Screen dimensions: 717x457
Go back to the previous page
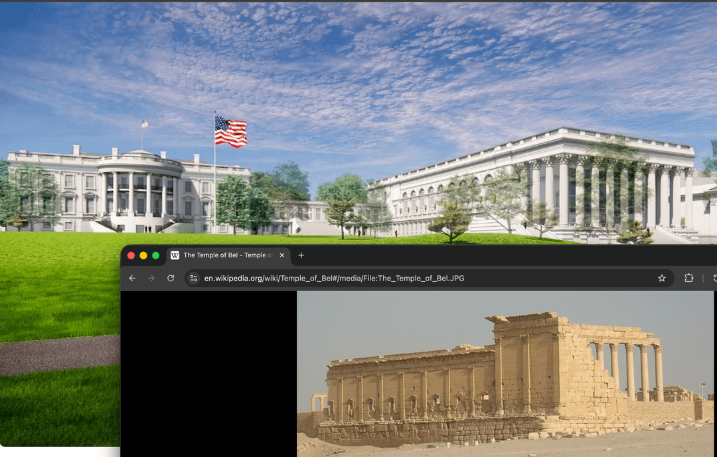(x=132, y=278)
